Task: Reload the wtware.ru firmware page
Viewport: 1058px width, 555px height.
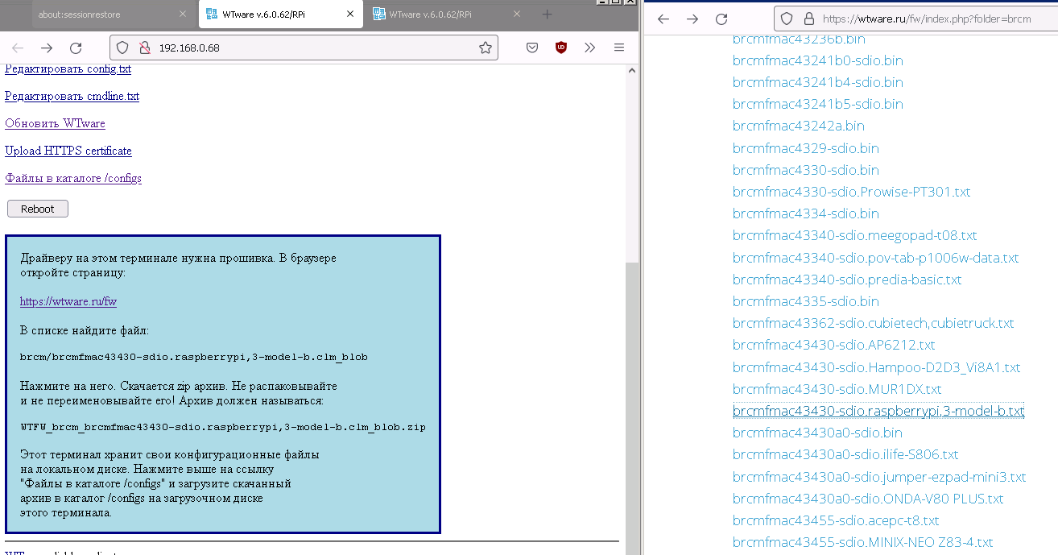Action: [721, 19]
